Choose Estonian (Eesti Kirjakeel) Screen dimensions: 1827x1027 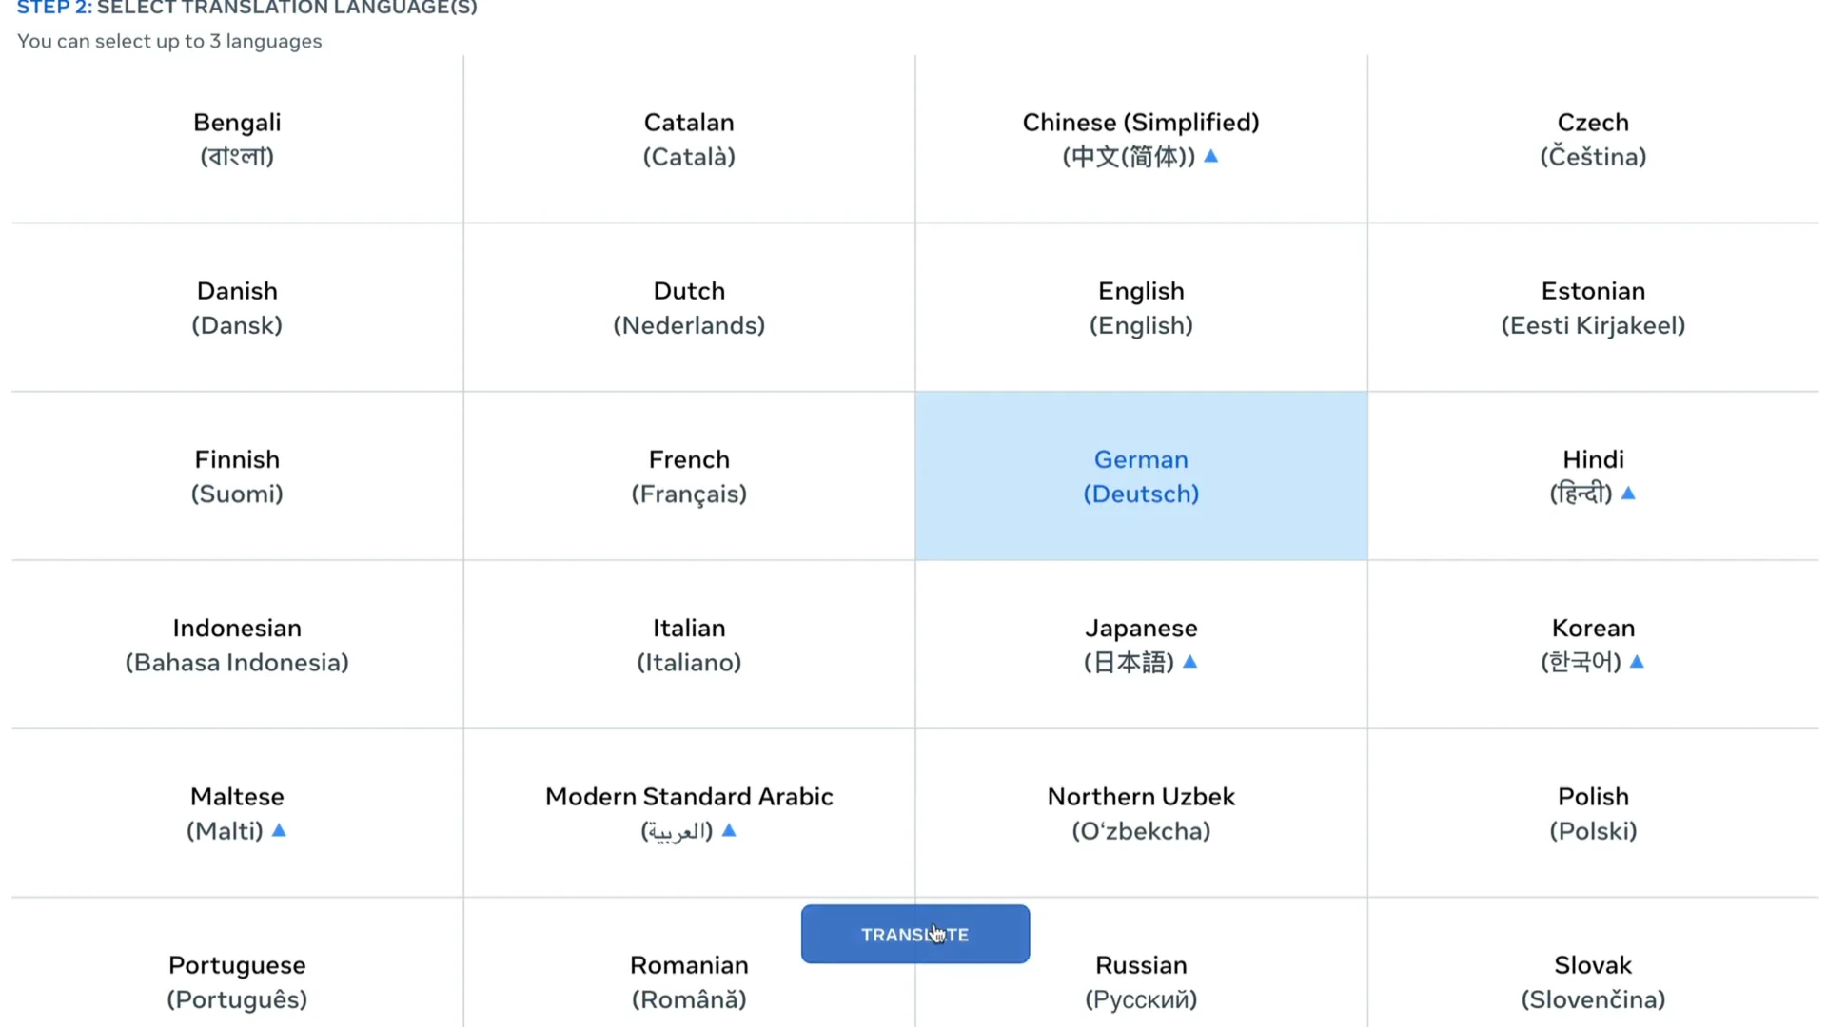pyautogui.click(x=1593, y=307)
